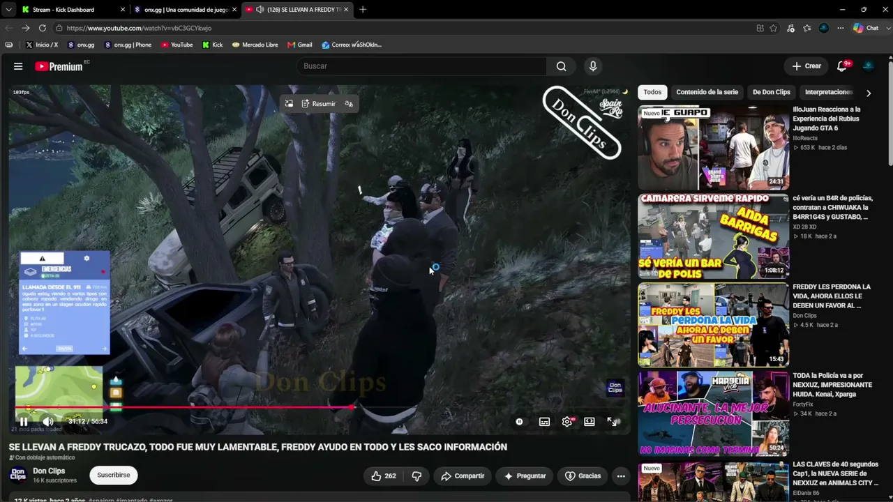This screenshot has height=502, width=893.
Task: Open the 'TODA la Policía va a por NEXXUZ' title
Action: pyautogui.click(x=832, y=385)
